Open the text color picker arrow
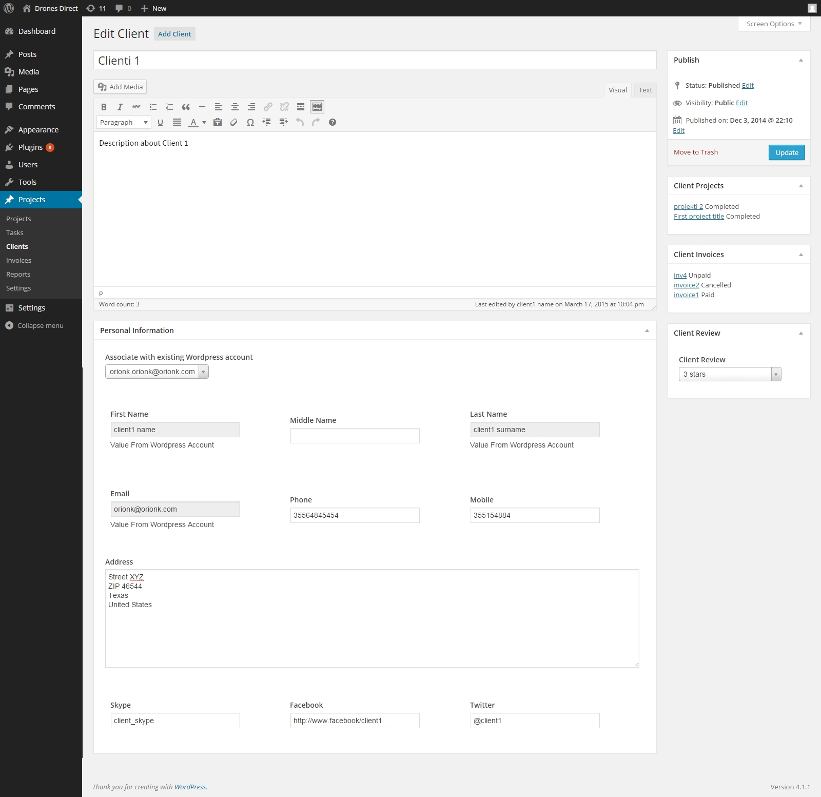The image size is (821, 797). point(204,122)
